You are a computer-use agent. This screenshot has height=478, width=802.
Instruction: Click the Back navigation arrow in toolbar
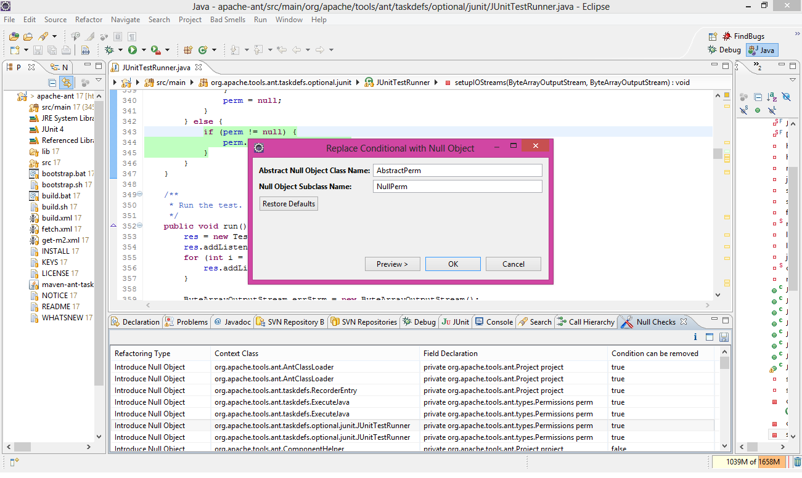coord(296,50)
